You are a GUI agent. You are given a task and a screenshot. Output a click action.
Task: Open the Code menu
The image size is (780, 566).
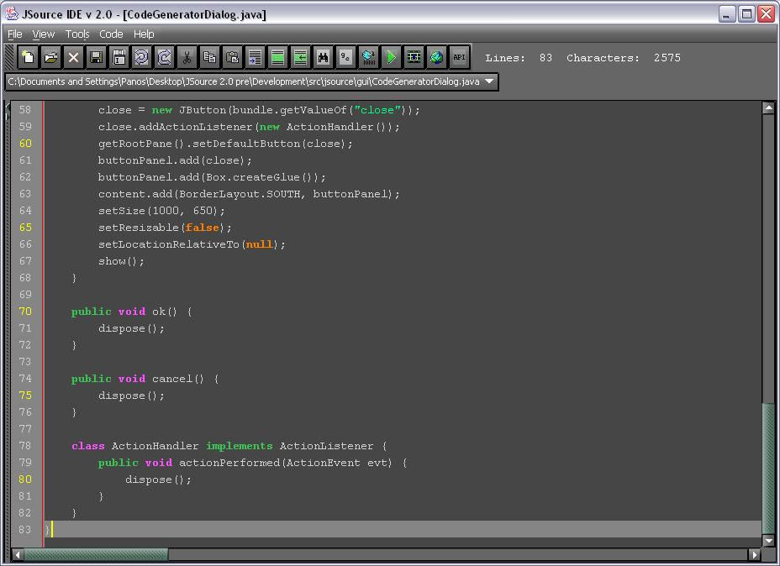point(111,34)
